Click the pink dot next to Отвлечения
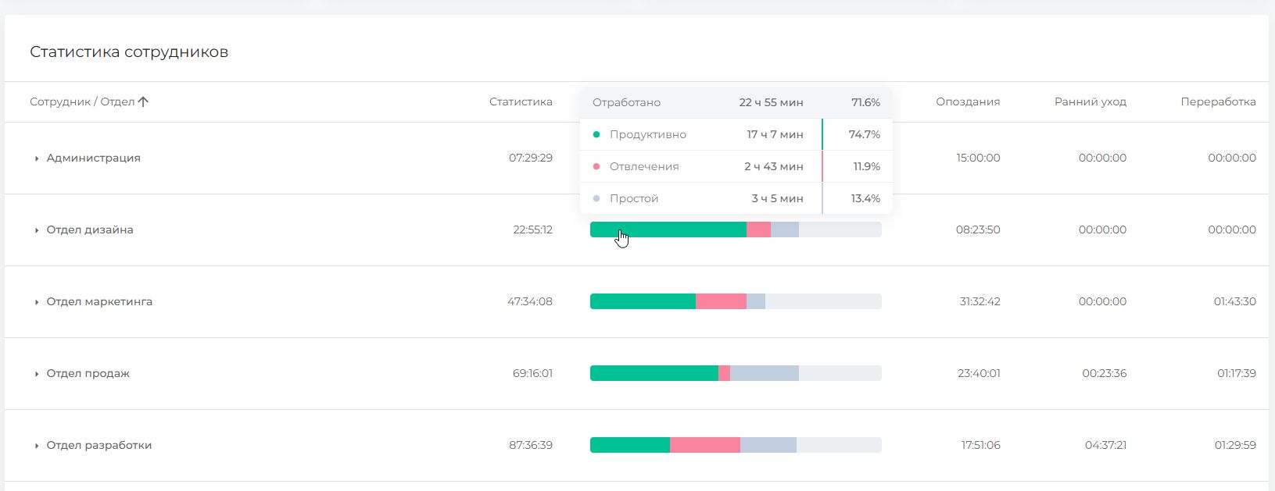This screenshot has width=1275, height=491. pyautogui.click(x=596, y=166)
